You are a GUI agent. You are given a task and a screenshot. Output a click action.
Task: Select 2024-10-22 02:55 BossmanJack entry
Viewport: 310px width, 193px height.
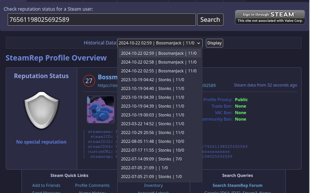160,71
